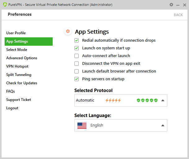
Task: Turn off Ping servers on startup
Action: 77,79
